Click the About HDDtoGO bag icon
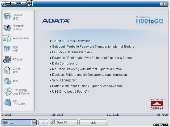The width and height of the screenshot is (170, 127). coord(7,102)
